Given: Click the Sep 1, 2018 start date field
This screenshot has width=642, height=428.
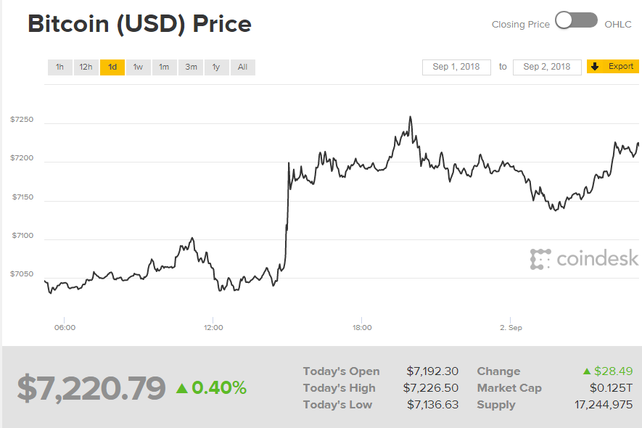Looking at the screenshot, I should 456,67.
